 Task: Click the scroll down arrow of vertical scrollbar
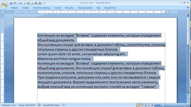pos(188,93)
